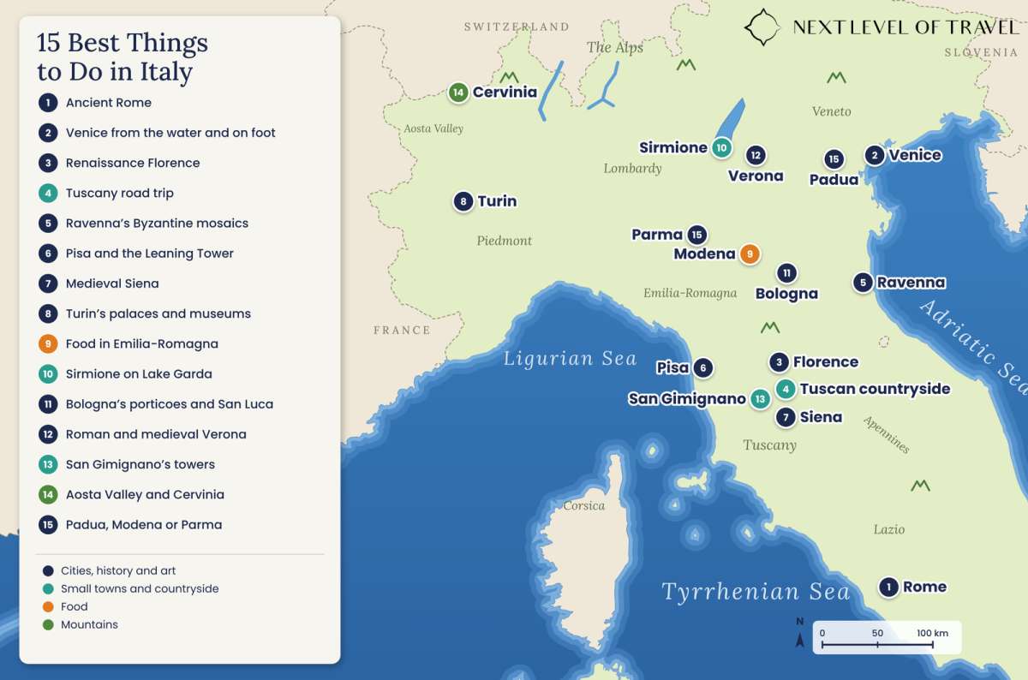Viewport: 1028px width, 680px height.
Task: Click 'Pisa and the Leaning Tower' entry
Action: [150, 254]
